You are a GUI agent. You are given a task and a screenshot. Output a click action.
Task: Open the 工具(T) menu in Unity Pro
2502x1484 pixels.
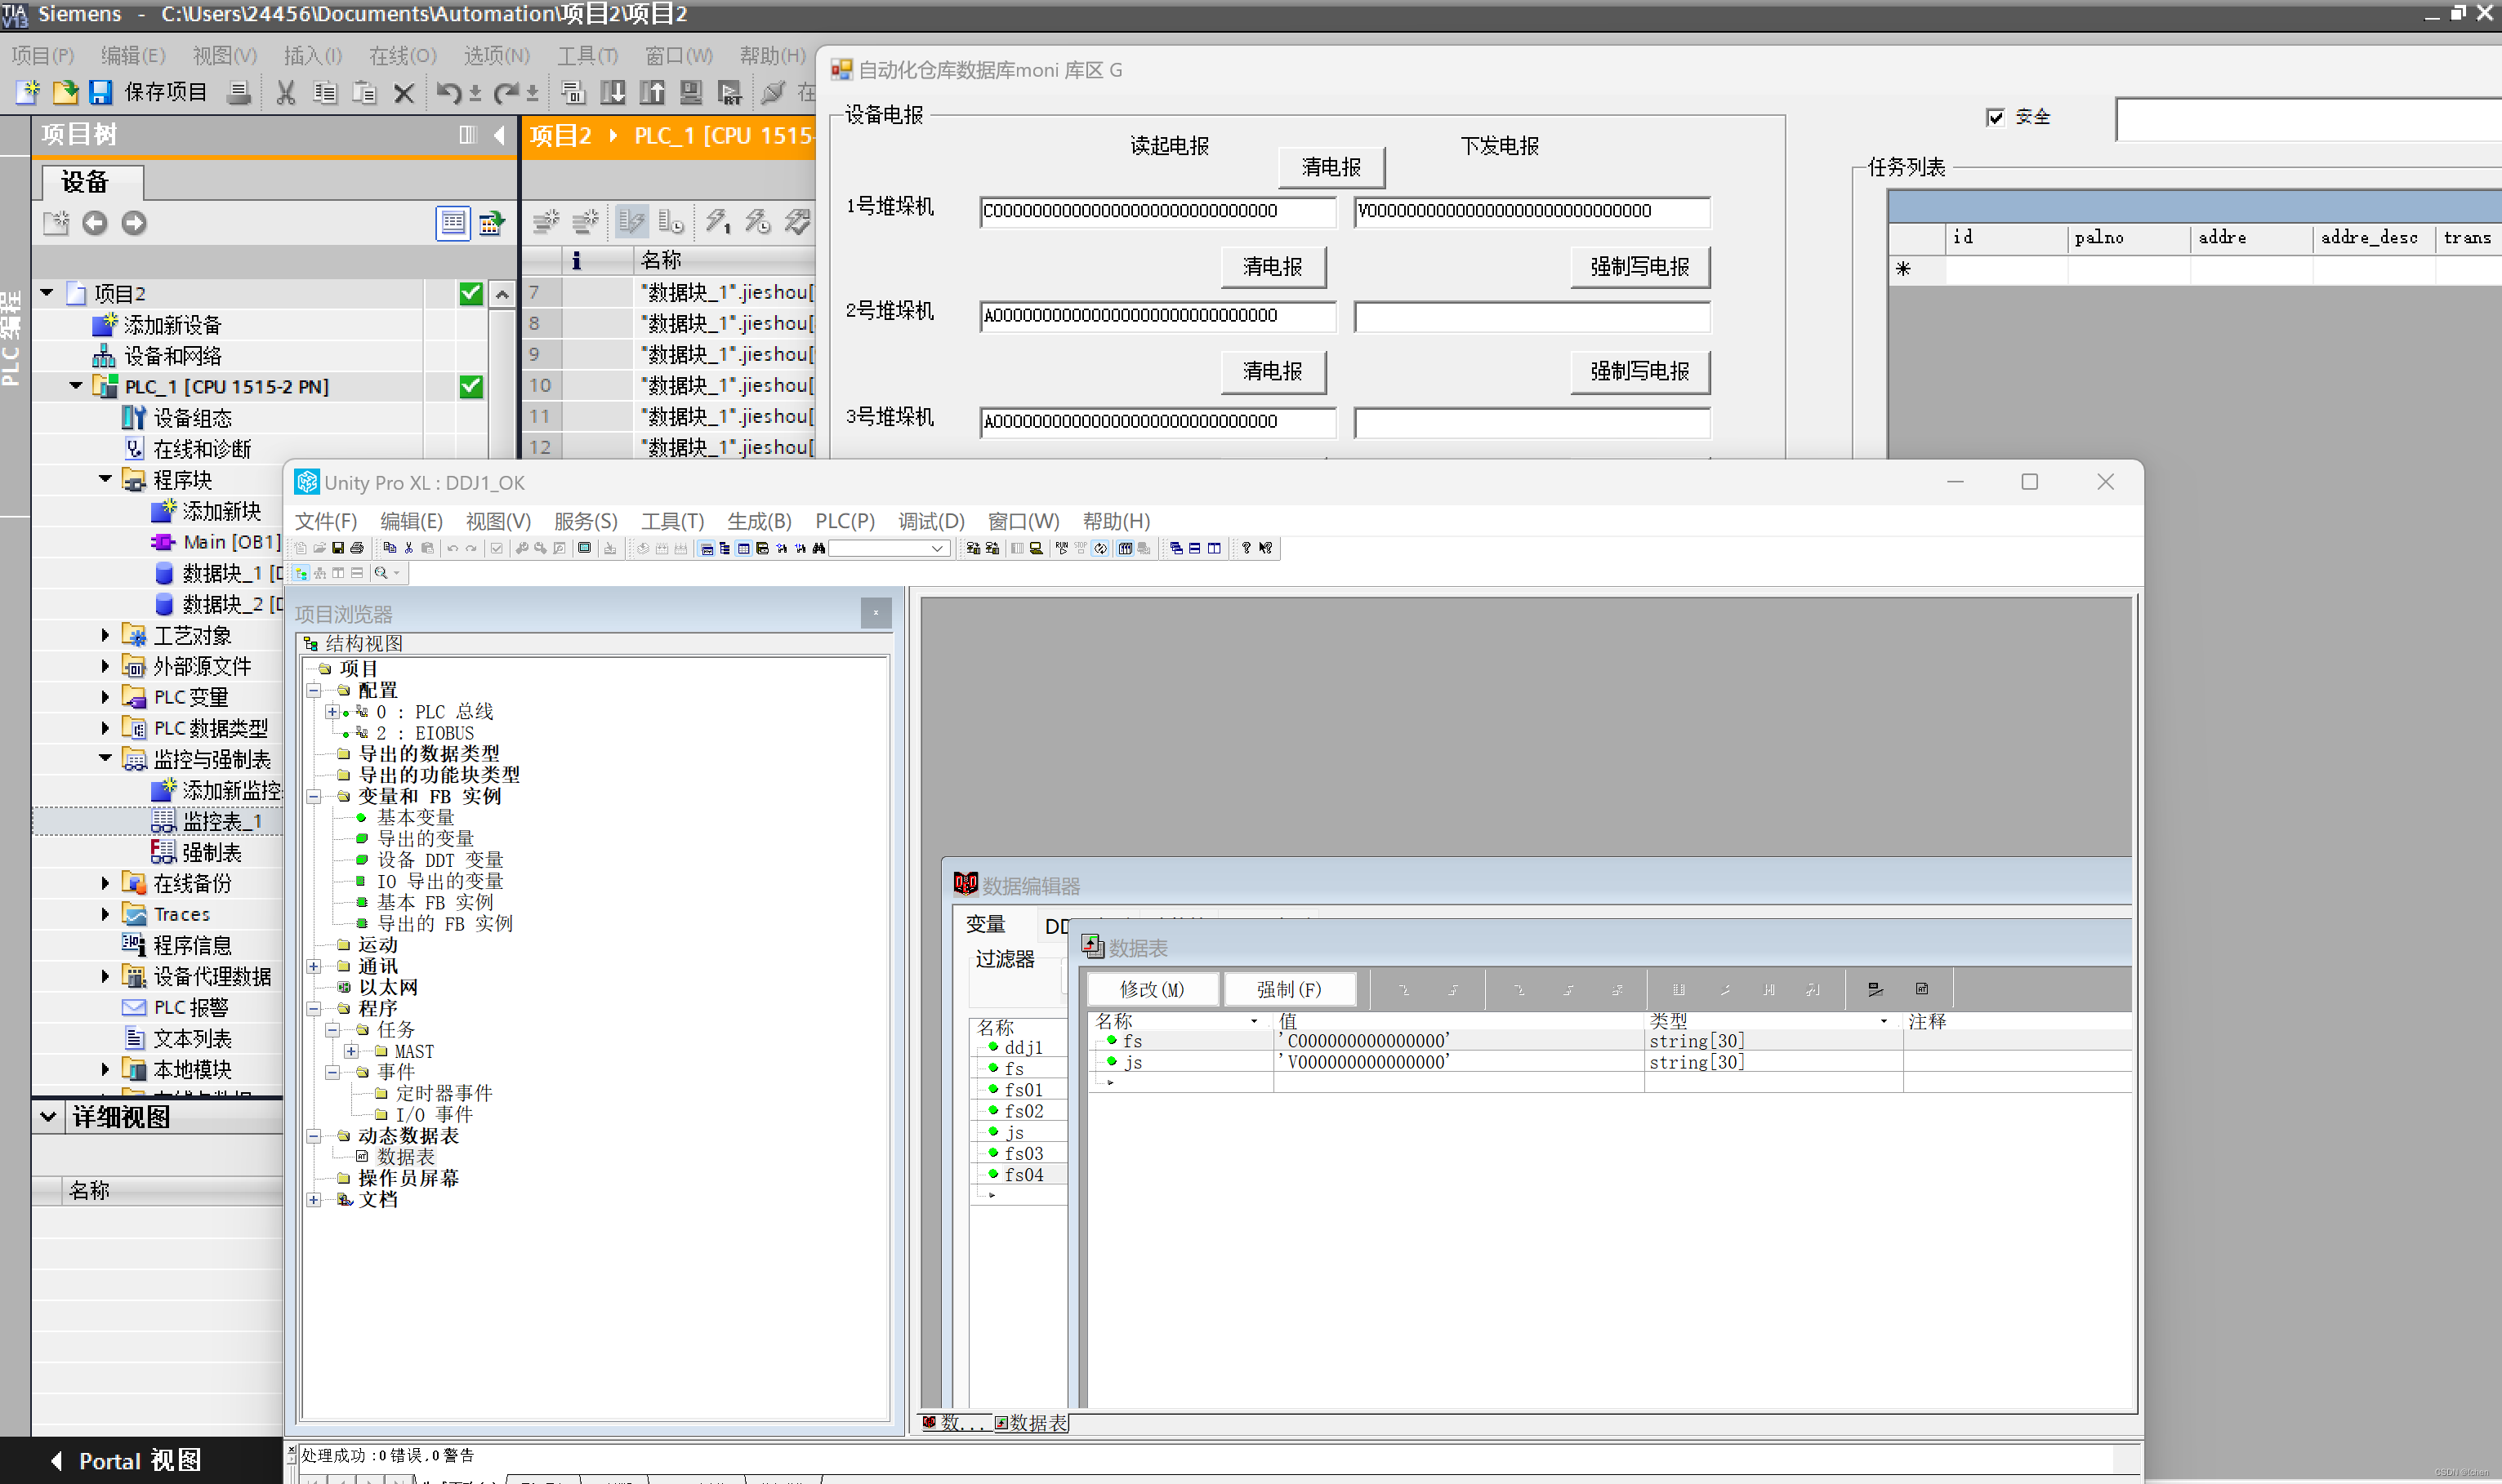pyautogui.click(x=673, y=521)
